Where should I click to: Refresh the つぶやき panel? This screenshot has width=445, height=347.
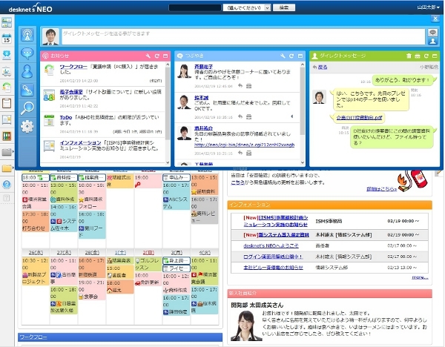pyautogui.click(x=291, y=56)
